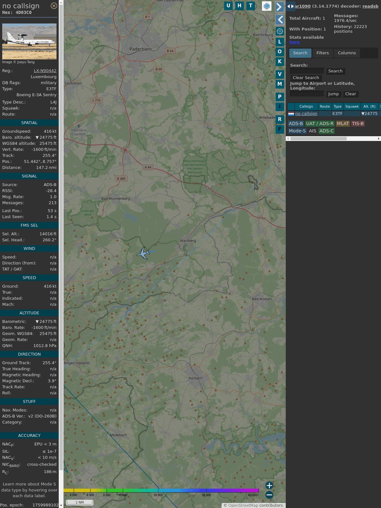Open the map layer switcher icon
Screen dimensions: 381x508
266,6
